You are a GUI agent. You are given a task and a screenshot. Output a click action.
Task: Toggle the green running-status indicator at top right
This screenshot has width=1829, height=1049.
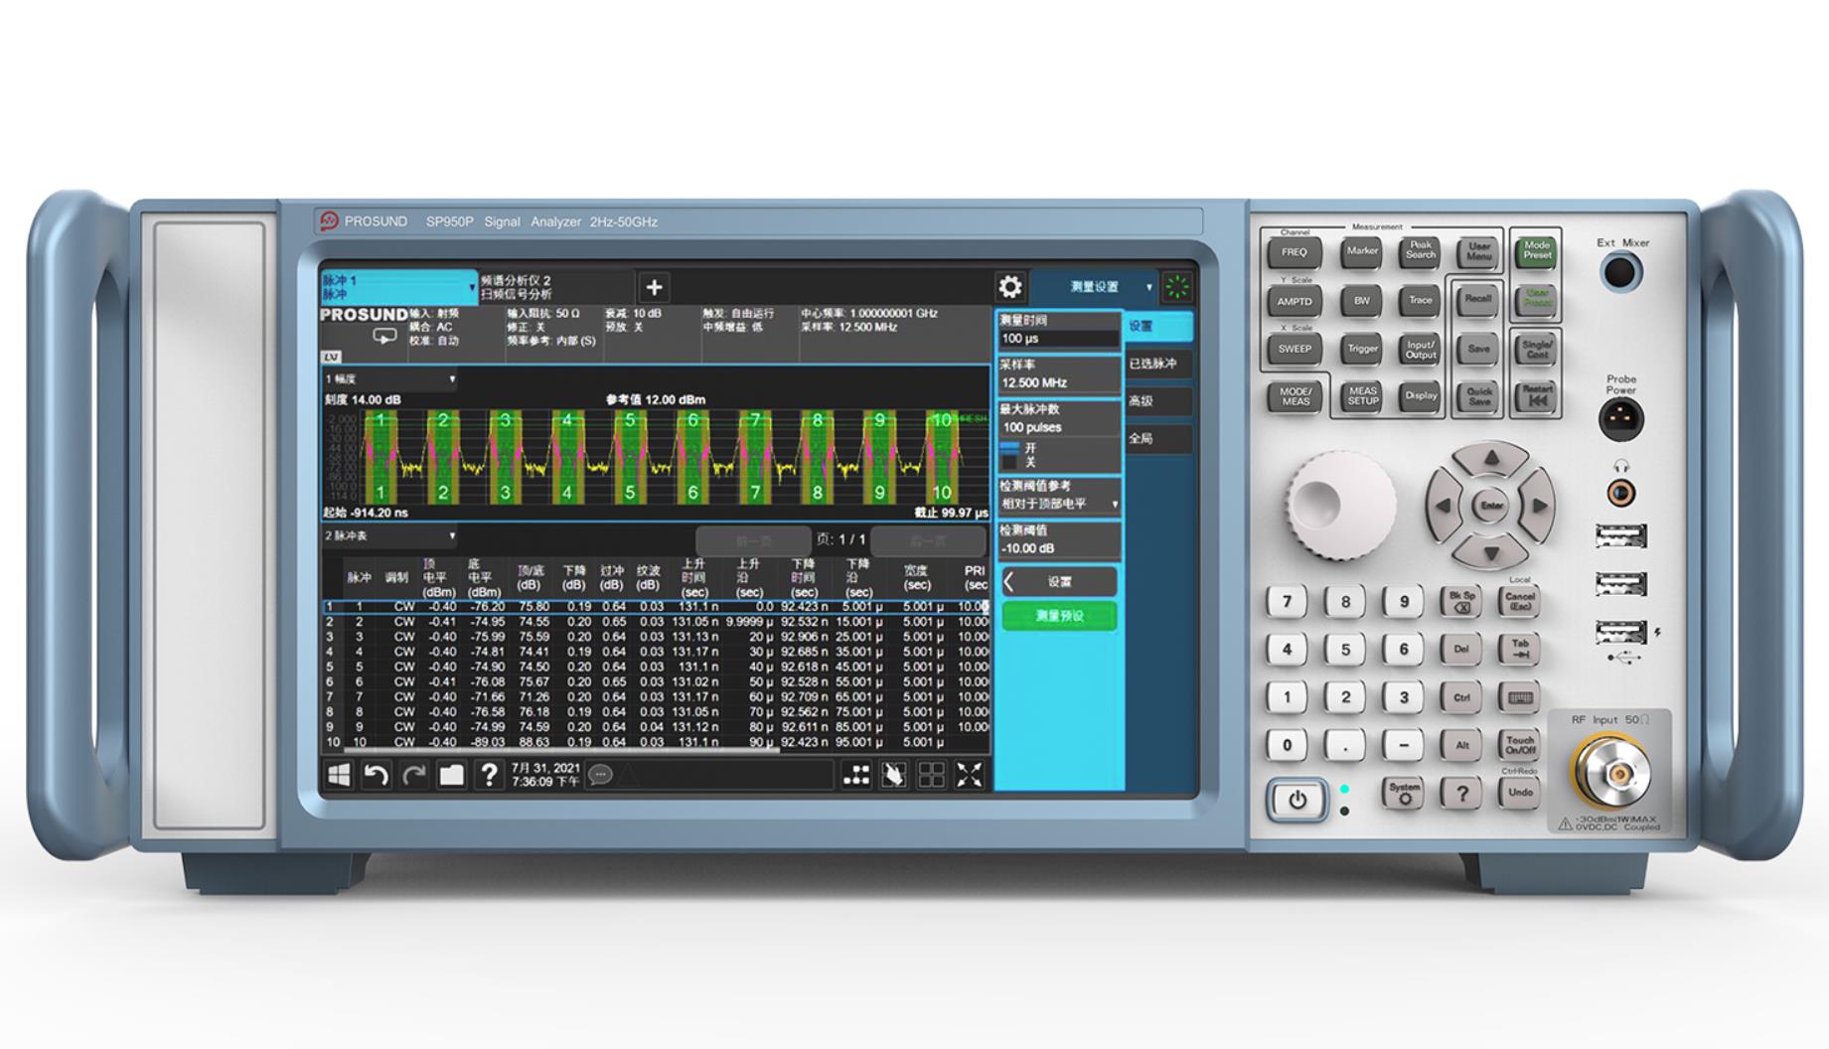pyautogui.click(x=1177, y=287)
